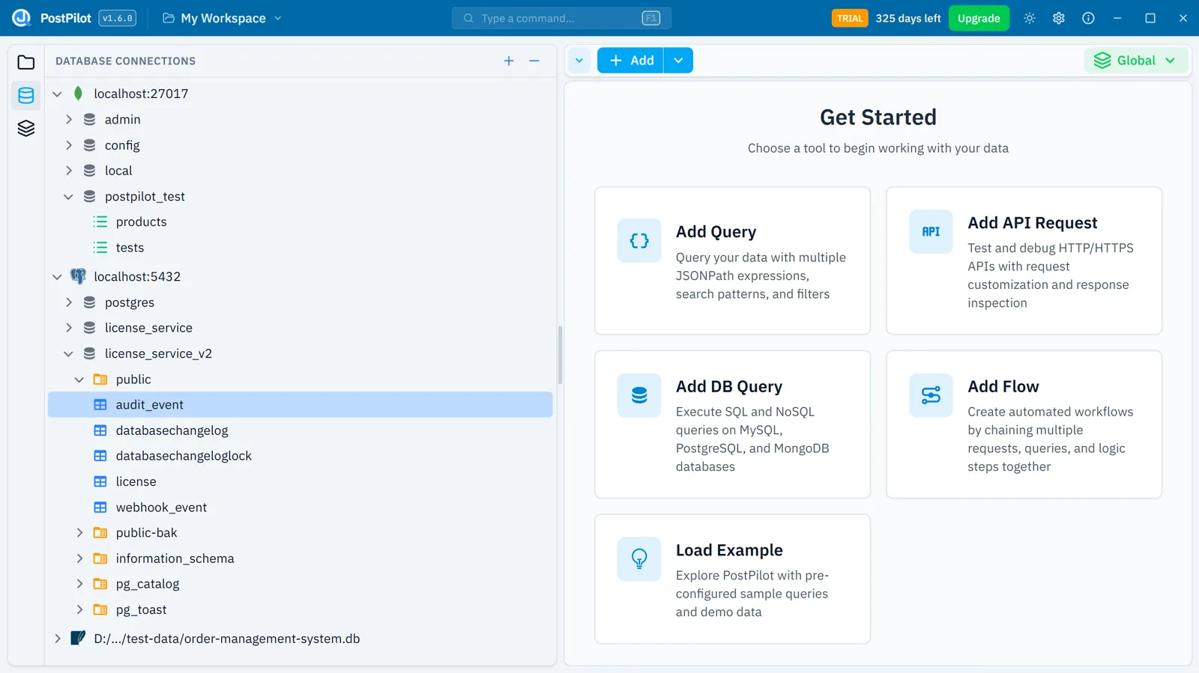The image size is (1199, 673).
Task: Click the table icon beside license
Action: pyautogui.click(x=100, y=481)
